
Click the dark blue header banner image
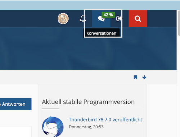(x=88, y=49)
